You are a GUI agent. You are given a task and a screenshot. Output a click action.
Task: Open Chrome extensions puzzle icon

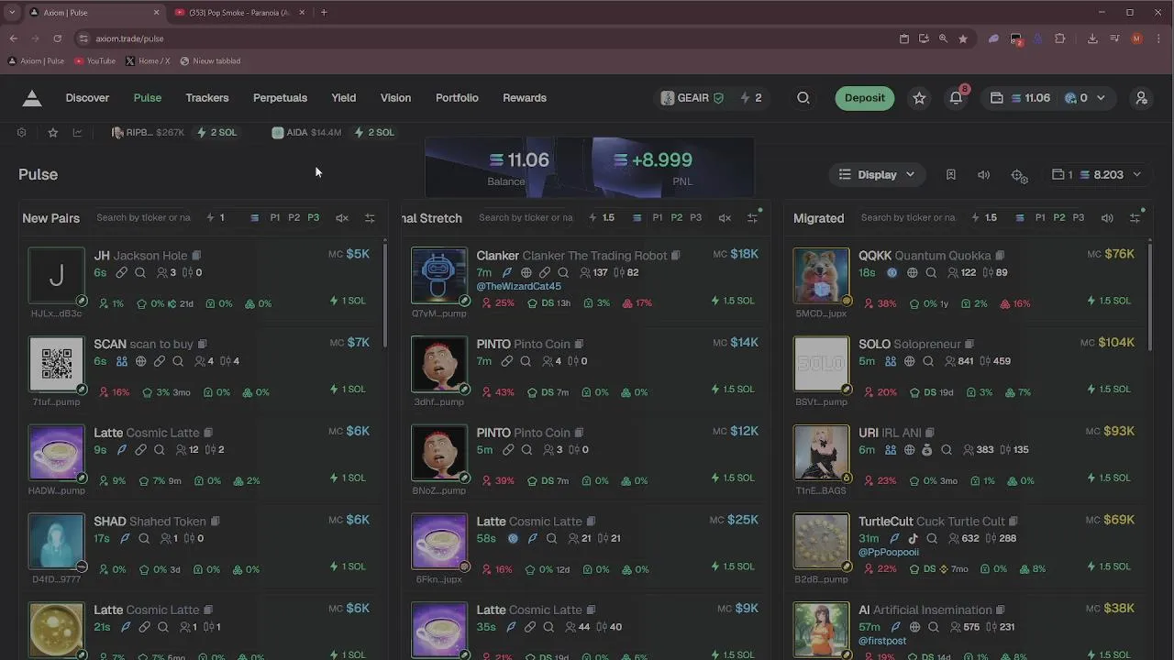click(x=1060, y=38)
